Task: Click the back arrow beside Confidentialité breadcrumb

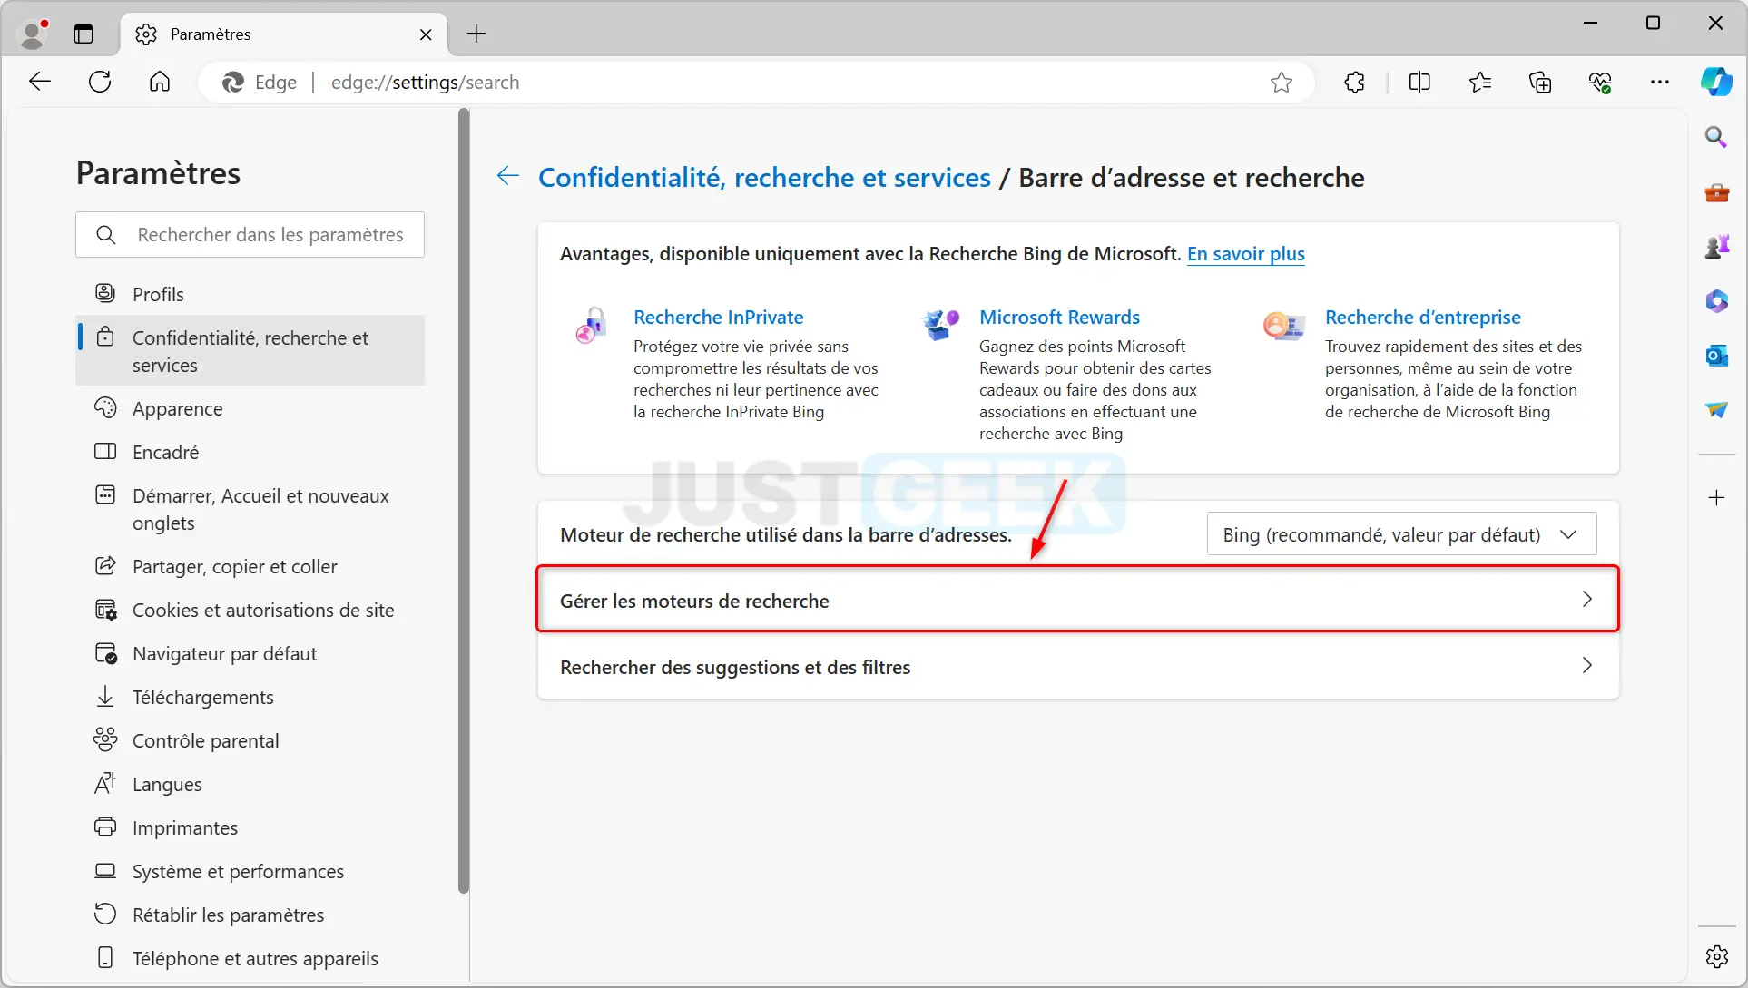Action: tap(508, 176)
